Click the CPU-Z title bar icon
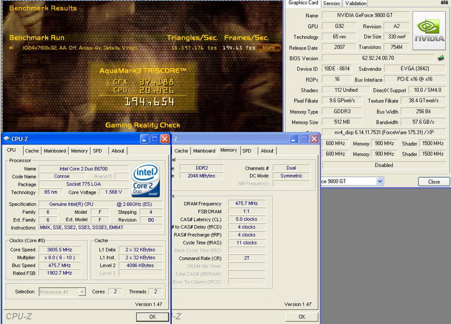The image size is (451, 324). (x=6, y=138)
